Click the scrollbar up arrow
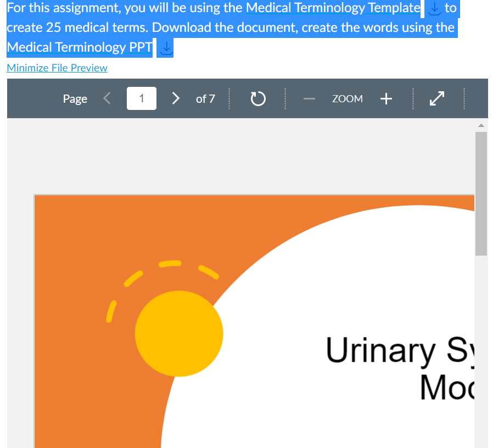The width and height of the screenshot is (504, 448). (481, 125)
